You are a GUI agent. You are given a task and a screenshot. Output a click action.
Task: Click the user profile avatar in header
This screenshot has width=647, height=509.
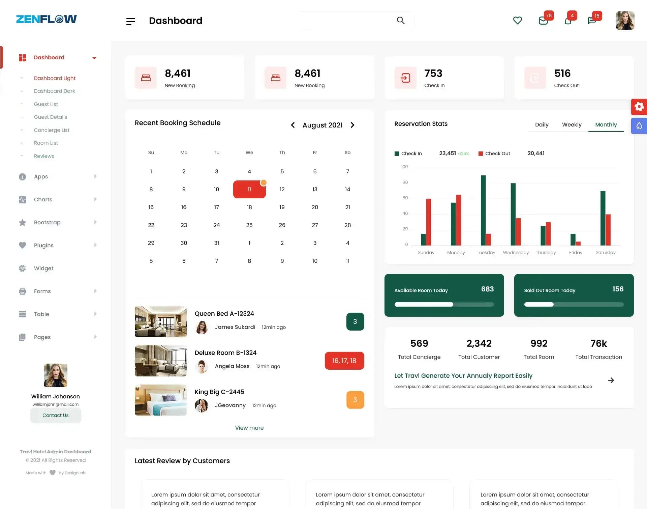tap(625, 21)
